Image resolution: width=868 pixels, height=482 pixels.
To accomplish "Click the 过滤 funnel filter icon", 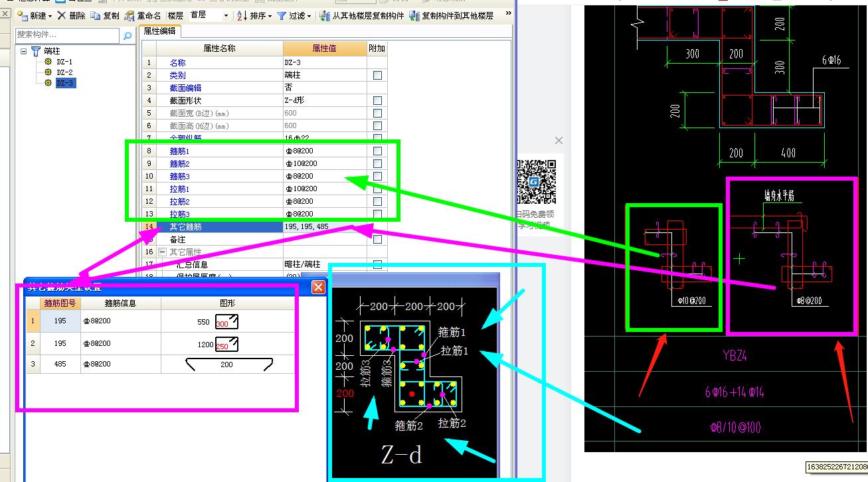I will point(282,15).
